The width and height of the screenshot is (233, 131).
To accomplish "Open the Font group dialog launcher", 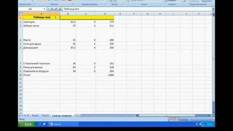I will pyautogui.click(x=73, y=4).
